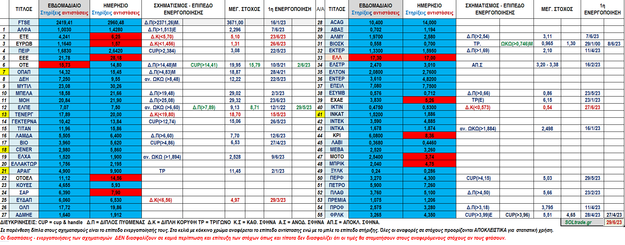The image size is (625, 245).
Task: Select the ΒΙΟ ticker cell in row 17
Action: (x=24, y=143)
